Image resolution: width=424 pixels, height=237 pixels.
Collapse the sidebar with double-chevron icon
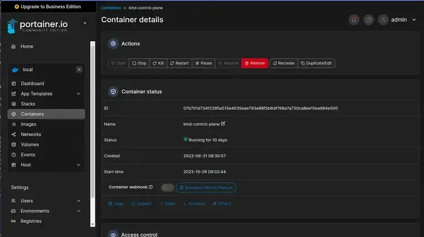85,23
